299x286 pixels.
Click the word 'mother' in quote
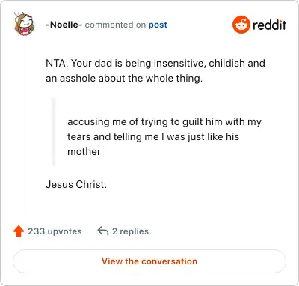click(84, 151)
